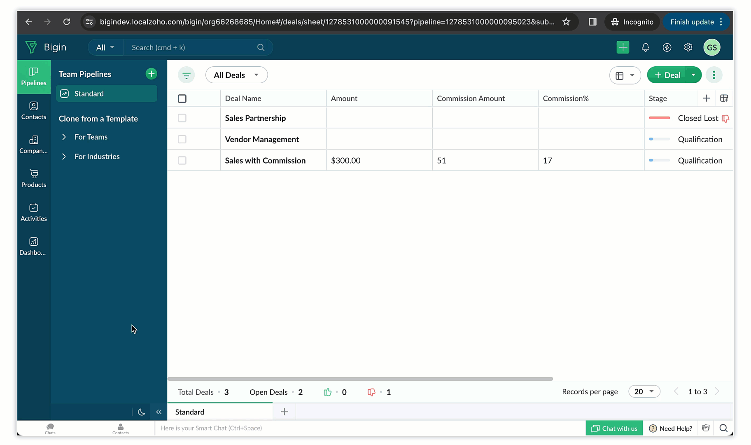The width and height of the screenshot is (751, 445).
Task: Toggle night mode moon icon
Action: tap(141, 412)
